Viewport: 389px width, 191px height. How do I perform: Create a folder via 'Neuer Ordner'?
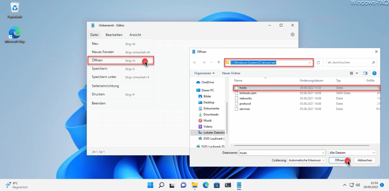[231, 73]
